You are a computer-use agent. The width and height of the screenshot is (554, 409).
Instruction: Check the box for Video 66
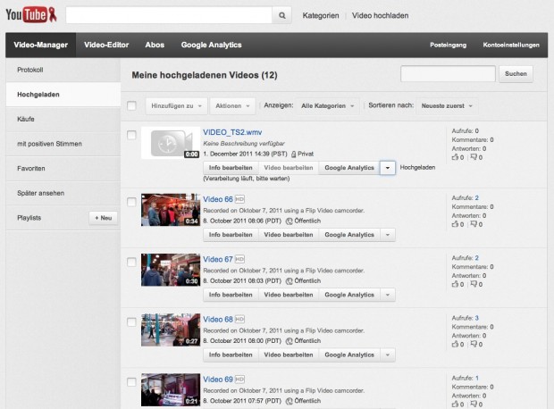131,202
